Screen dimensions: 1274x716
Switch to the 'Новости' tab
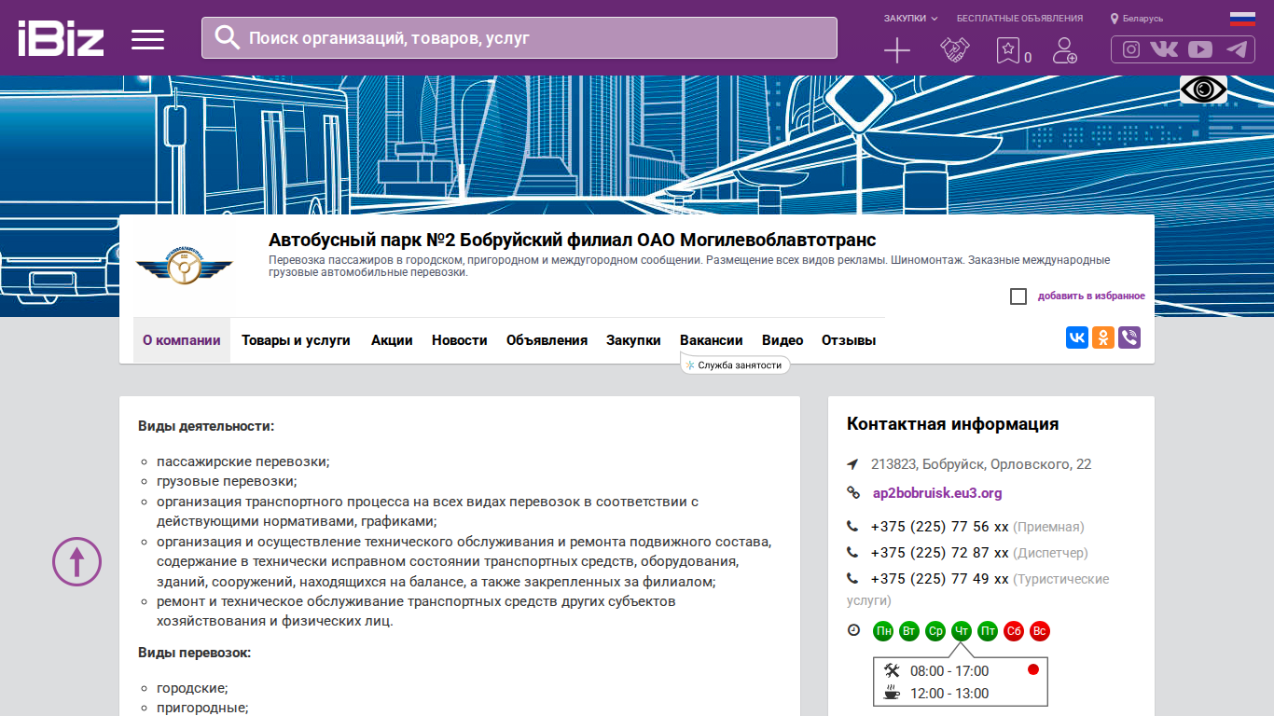[460, 340]
